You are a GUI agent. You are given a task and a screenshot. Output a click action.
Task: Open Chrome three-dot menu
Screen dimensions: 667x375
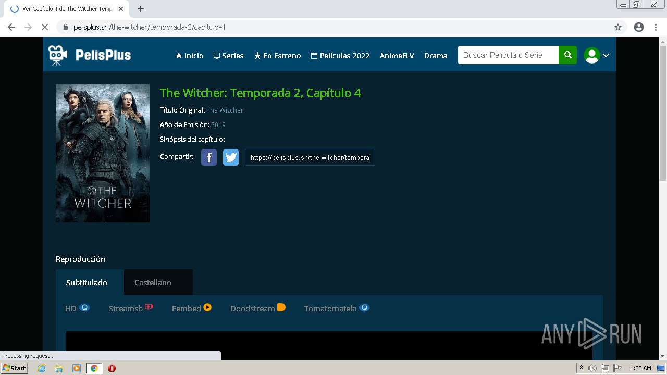pyautogui.click(x=656, y=27)
